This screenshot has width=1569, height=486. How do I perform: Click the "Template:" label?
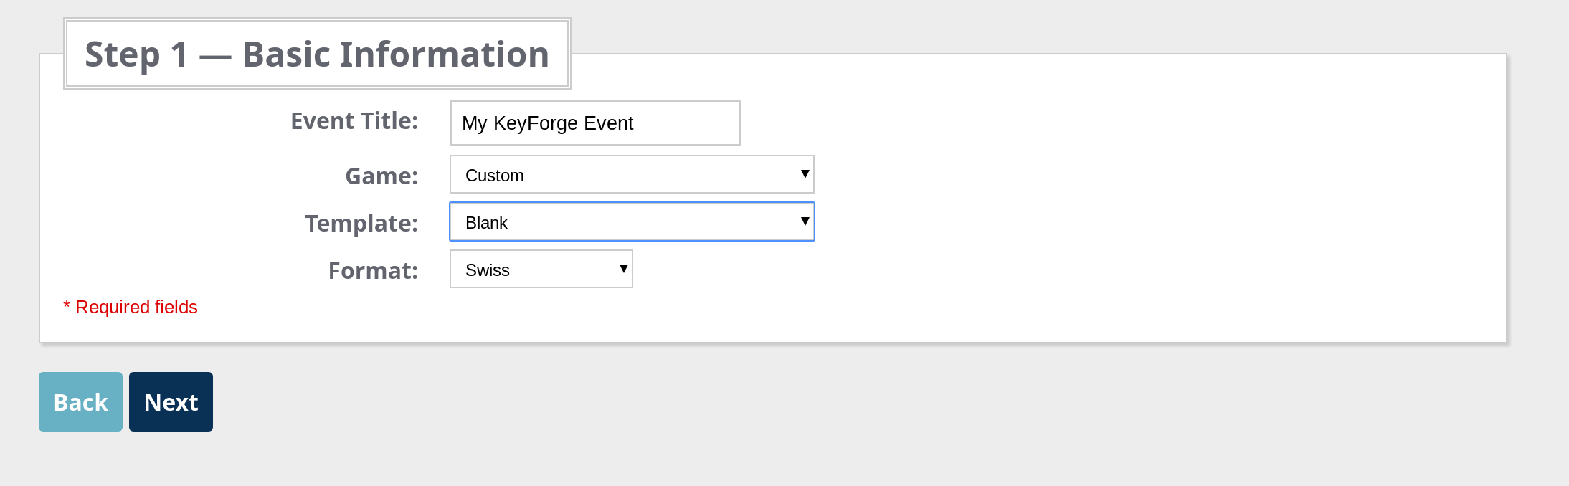coord(361,224)
